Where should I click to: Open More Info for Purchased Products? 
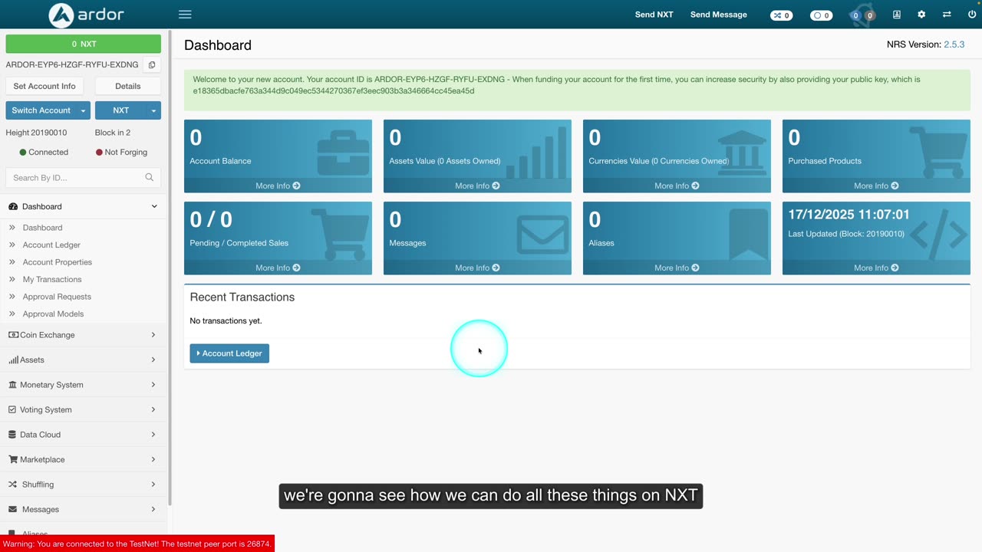point(876,186)
